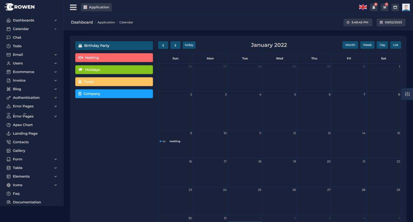413x222 pixels.
Task: Open the user profile avatar
Action: coord(406,7)
